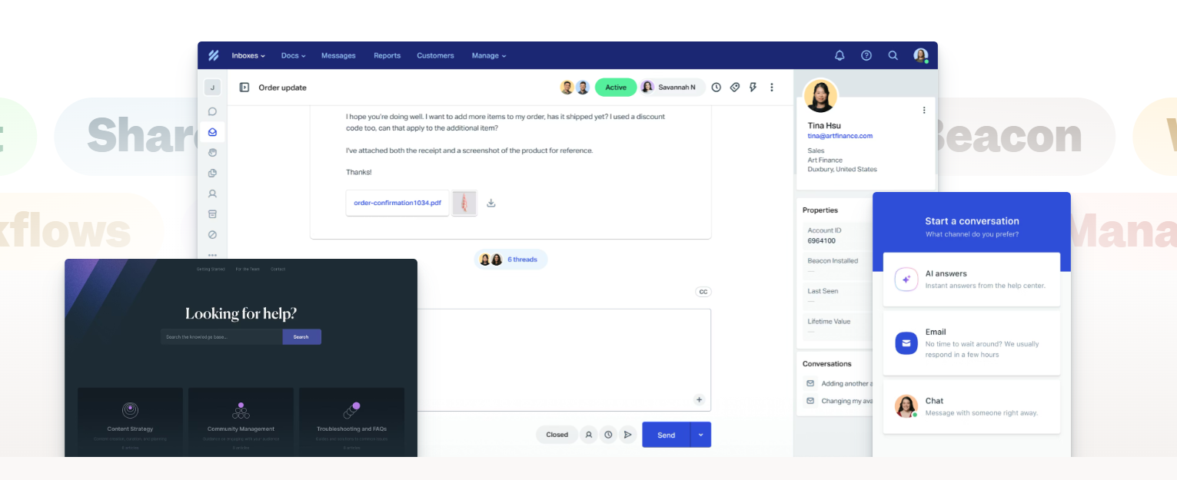Click the sidebar collapse icon beside Order update
This screenshot has width=1177, height=480.
[x=244, y=88]
